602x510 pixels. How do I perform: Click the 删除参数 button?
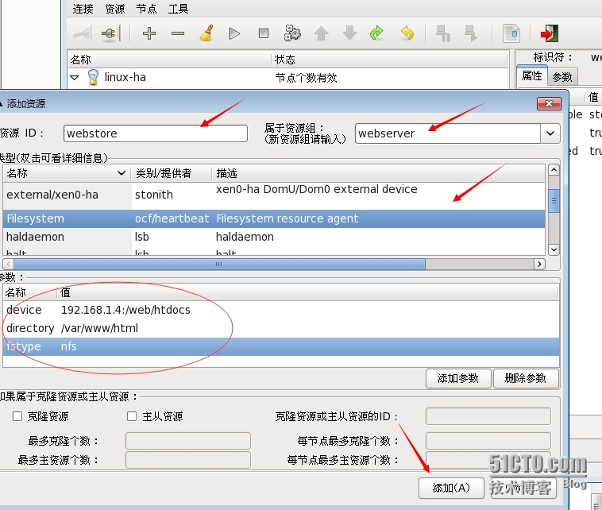[x=526, y=379]
